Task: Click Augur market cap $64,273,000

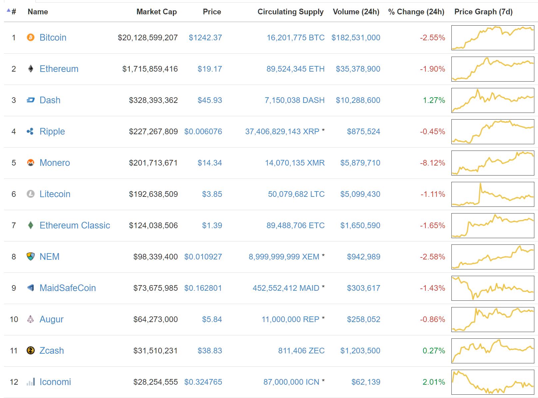Action: (156, 319)
